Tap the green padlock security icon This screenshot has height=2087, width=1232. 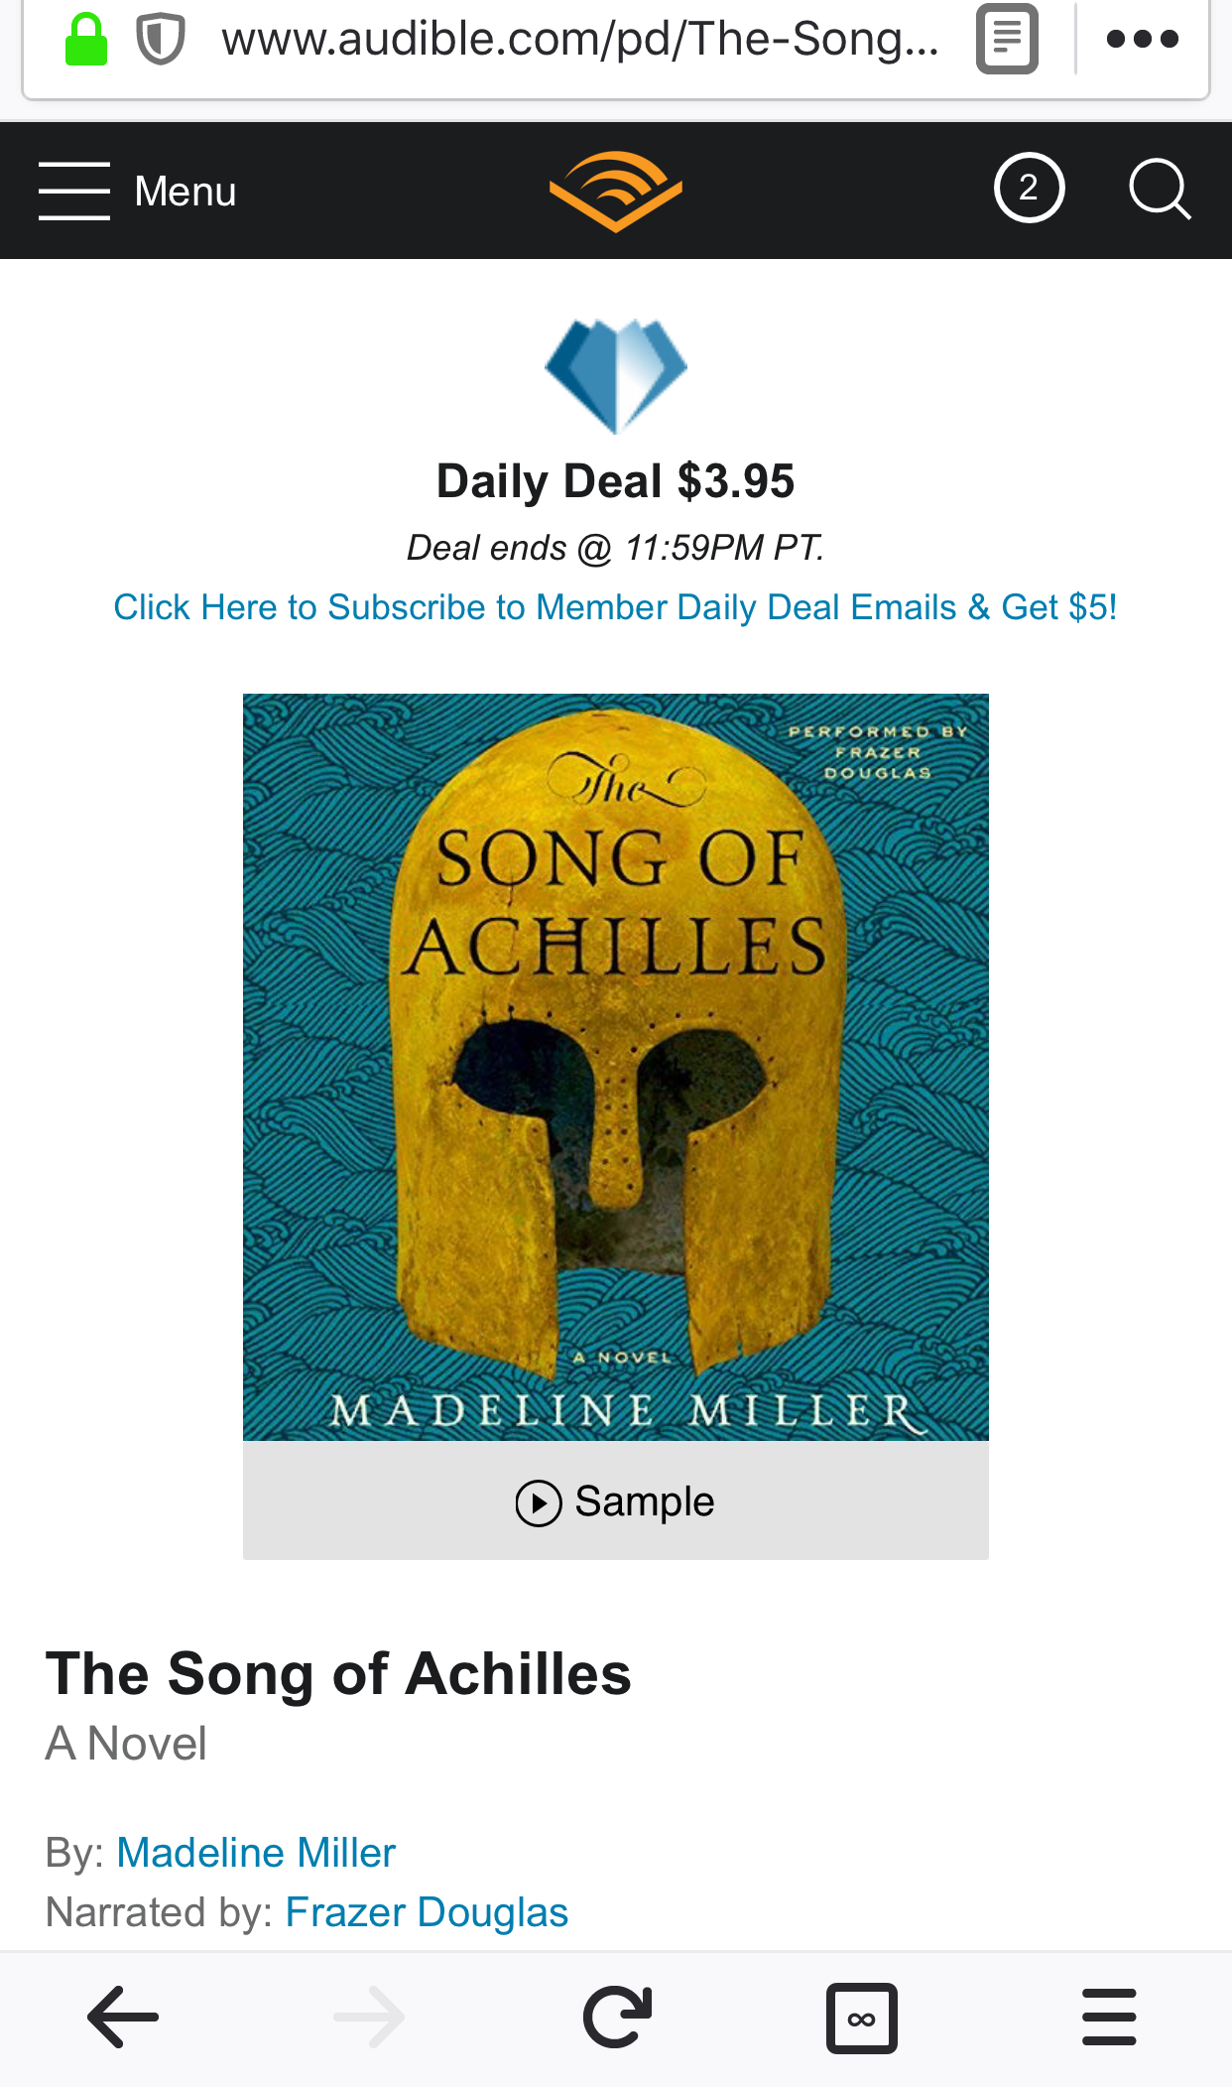(86, 40)
